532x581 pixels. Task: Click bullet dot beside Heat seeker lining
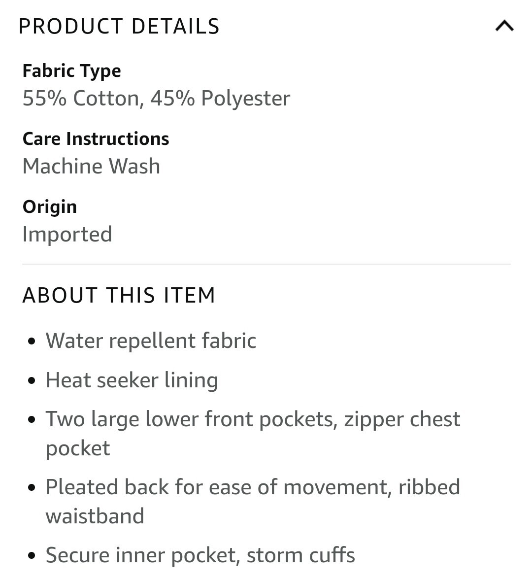(x=32, y=381)
